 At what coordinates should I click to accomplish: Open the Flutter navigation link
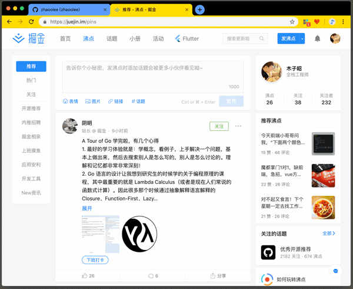[187, 38]
